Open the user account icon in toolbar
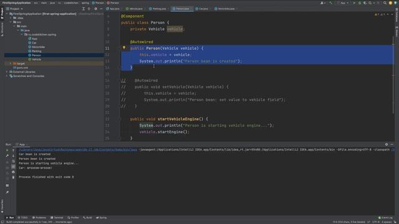 322,2
